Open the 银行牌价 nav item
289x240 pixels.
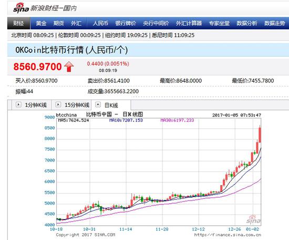[126, 24]
